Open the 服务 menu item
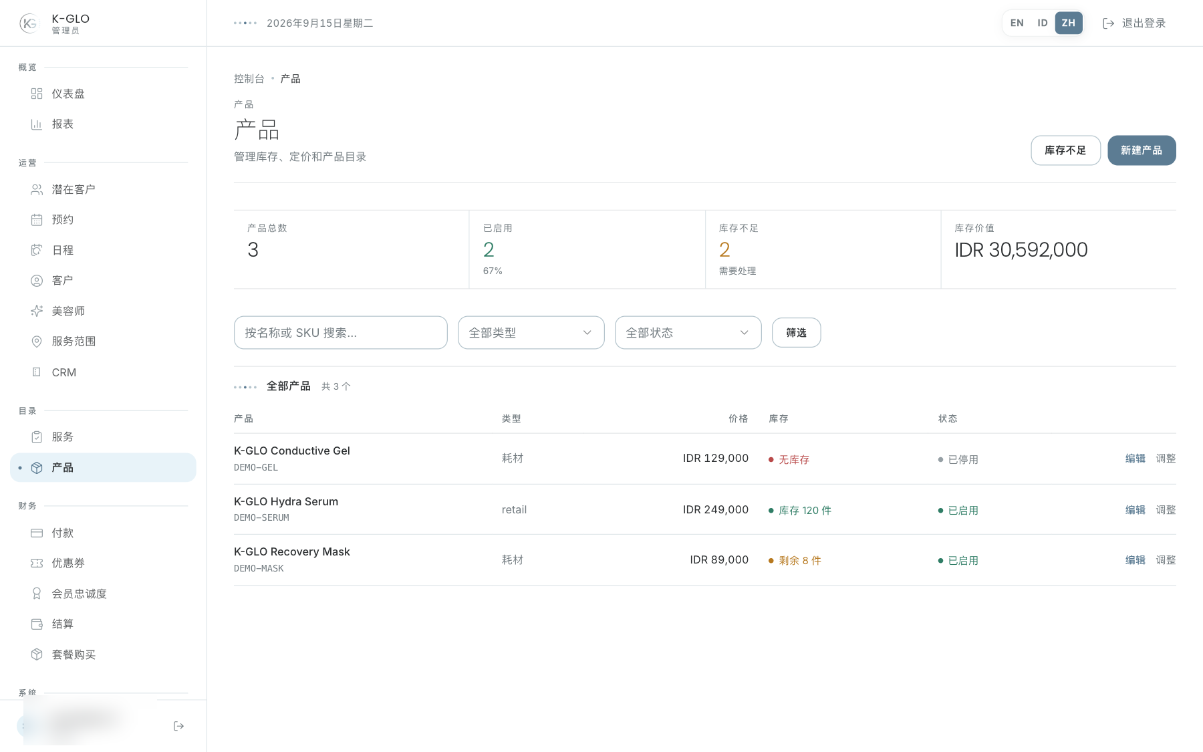This screenshot has height=752, width=1203. click(103, 437)
